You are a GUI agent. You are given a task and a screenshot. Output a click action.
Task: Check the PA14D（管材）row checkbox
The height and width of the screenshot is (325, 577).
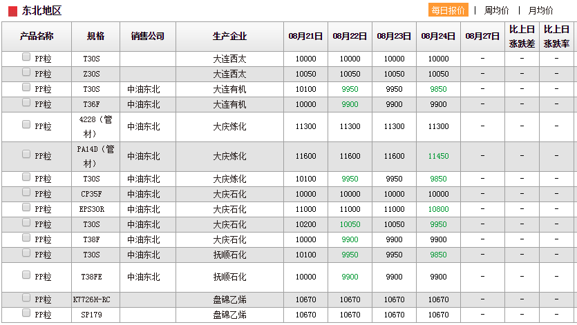(x=26, y=154)
